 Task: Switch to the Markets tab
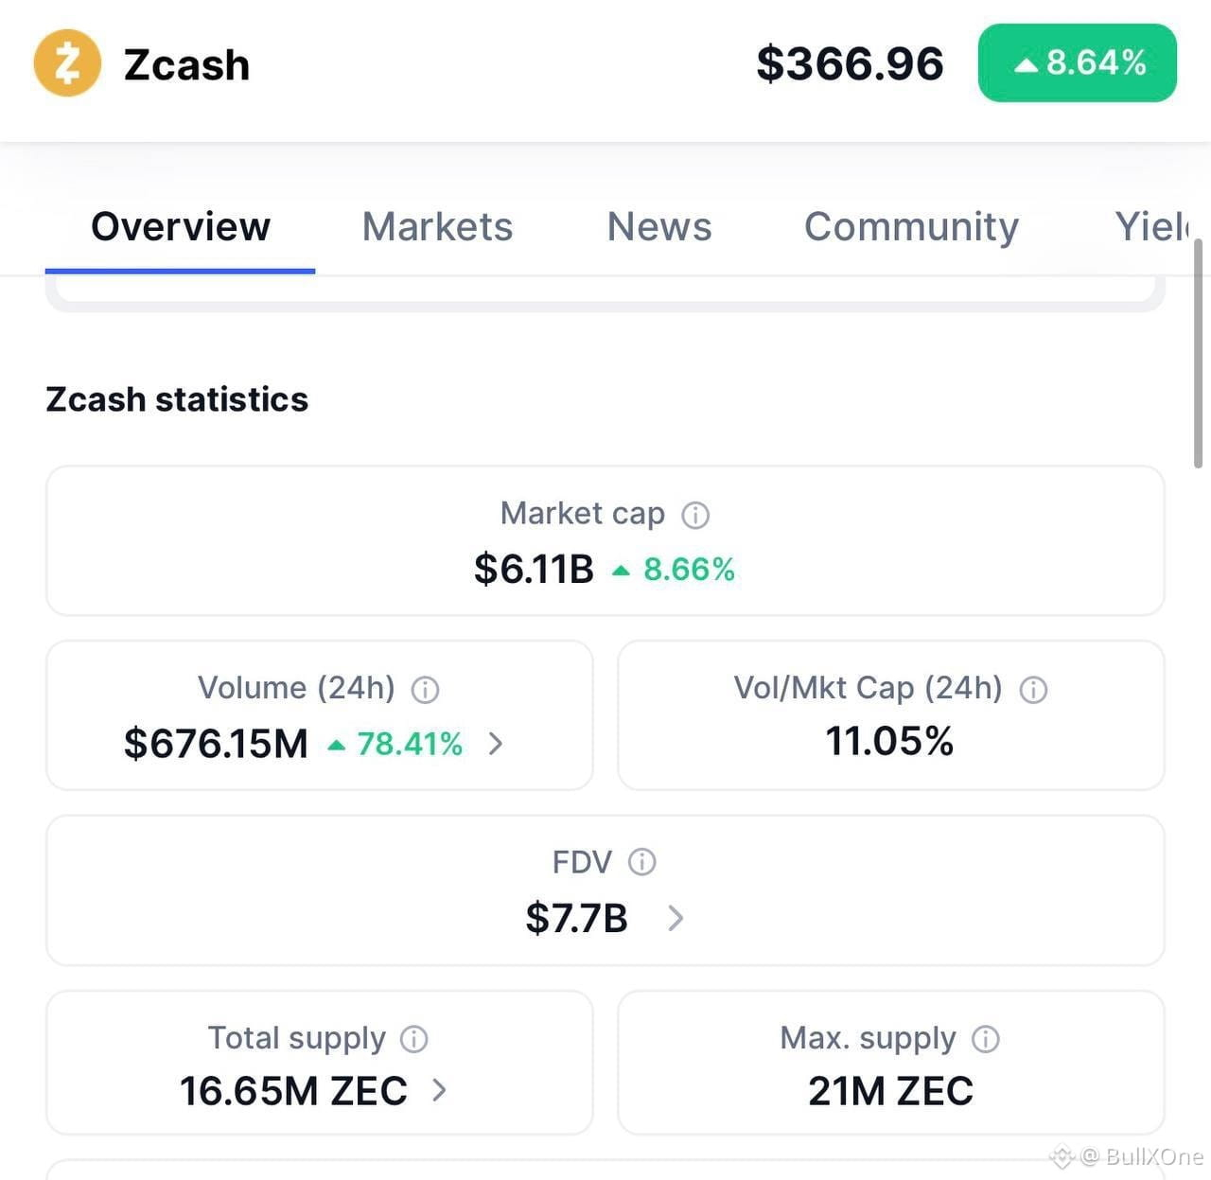tap(437, 227)
